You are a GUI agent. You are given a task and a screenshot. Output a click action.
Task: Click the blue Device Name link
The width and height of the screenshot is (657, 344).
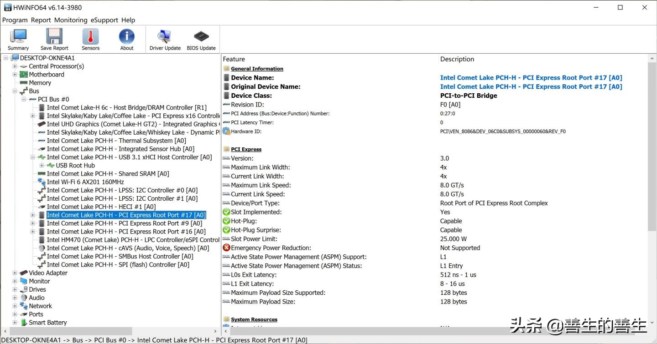tap(531, 78)
